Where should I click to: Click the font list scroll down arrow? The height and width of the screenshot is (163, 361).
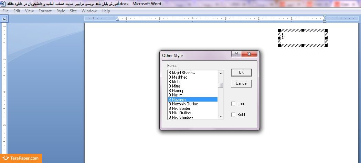pos(221,117)
